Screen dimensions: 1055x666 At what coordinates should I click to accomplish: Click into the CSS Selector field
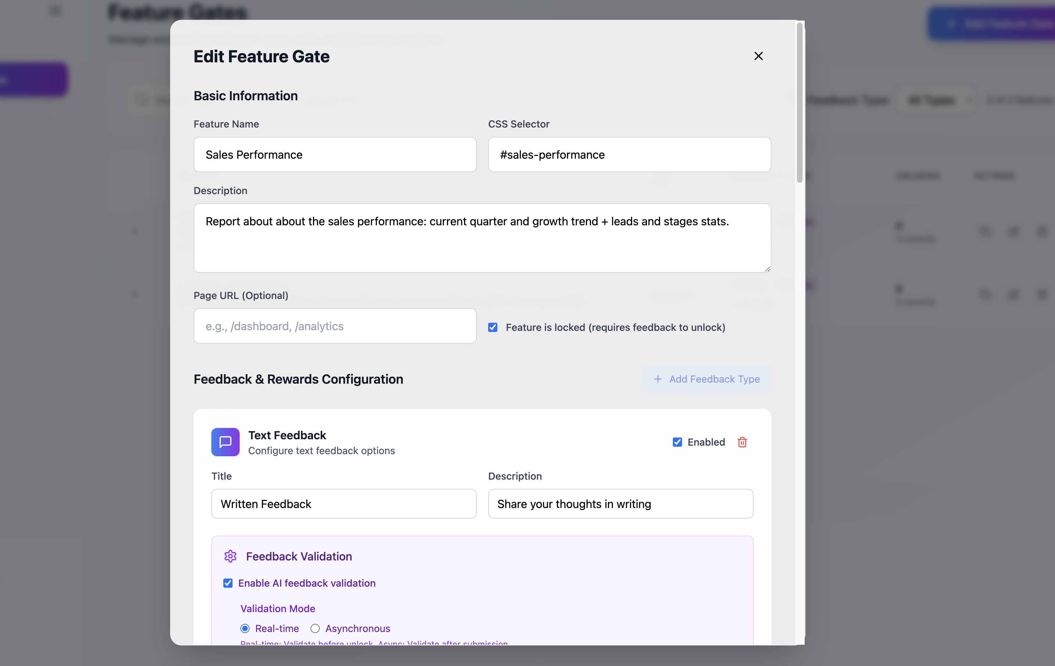click(x=629, y=154)
